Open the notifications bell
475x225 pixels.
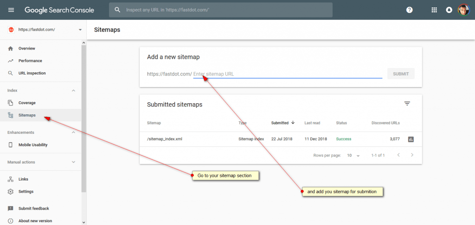pyautogui.click(x=449, y=10)
